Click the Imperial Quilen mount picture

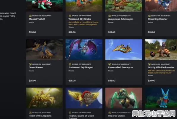point(124,98)
